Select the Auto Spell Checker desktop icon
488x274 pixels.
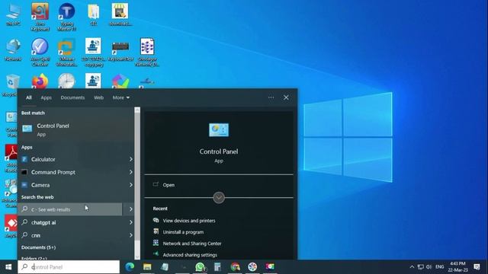[40, 53]
